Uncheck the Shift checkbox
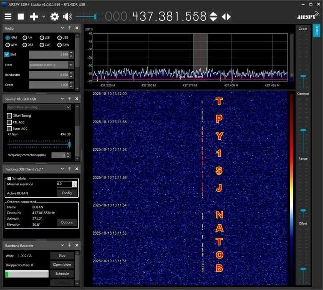 [x=7, y=54]
